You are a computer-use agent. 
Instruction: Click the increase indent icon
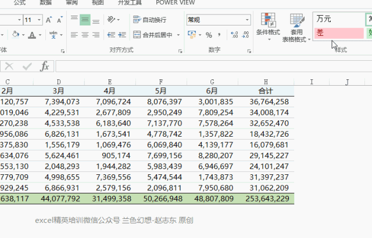point(120,35)
